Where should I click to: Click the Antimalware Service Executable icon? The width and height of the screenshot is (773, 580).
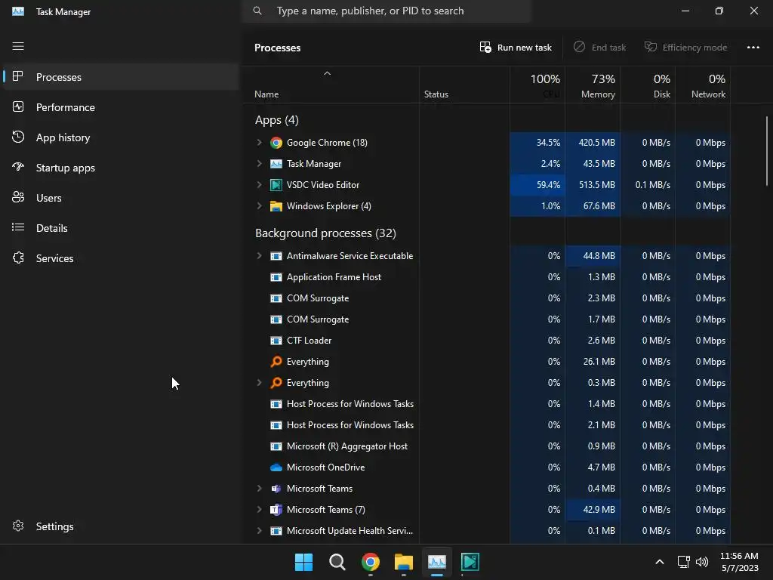point(276,256)
